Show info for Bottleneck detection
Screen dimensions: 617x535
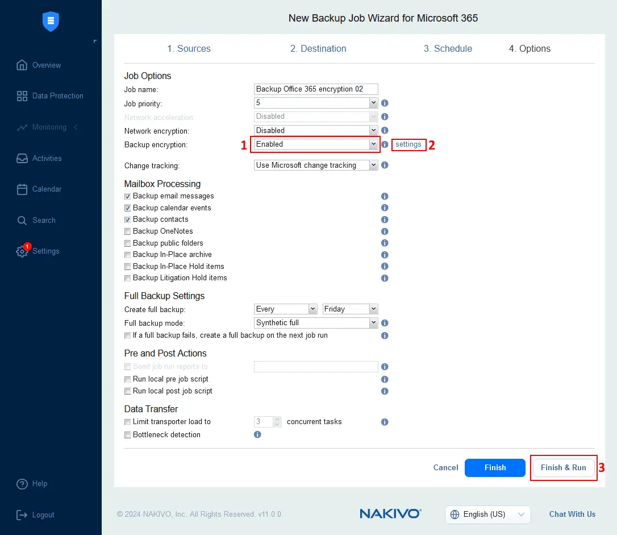(x=257, y=434)
